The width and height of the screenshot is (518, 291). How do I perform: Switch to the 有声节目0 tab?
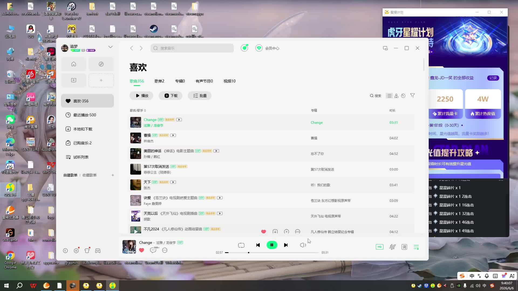coord(204,81)
